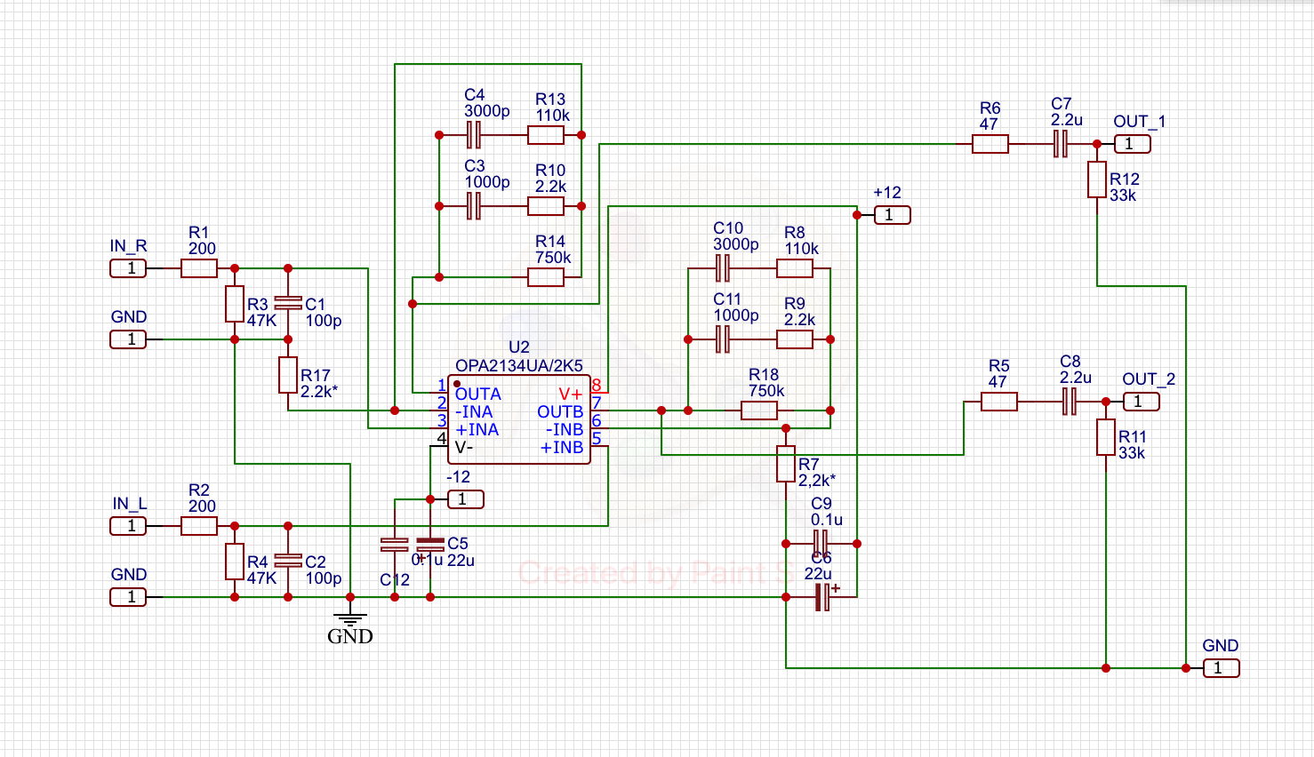Screen dimensions: 1314x757
Task: Select the R6 47 ohm resistor
Action: point(990,144)
